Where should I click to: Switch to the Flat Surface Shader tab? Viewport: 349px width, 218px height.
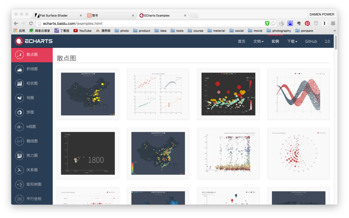point(58,15)
